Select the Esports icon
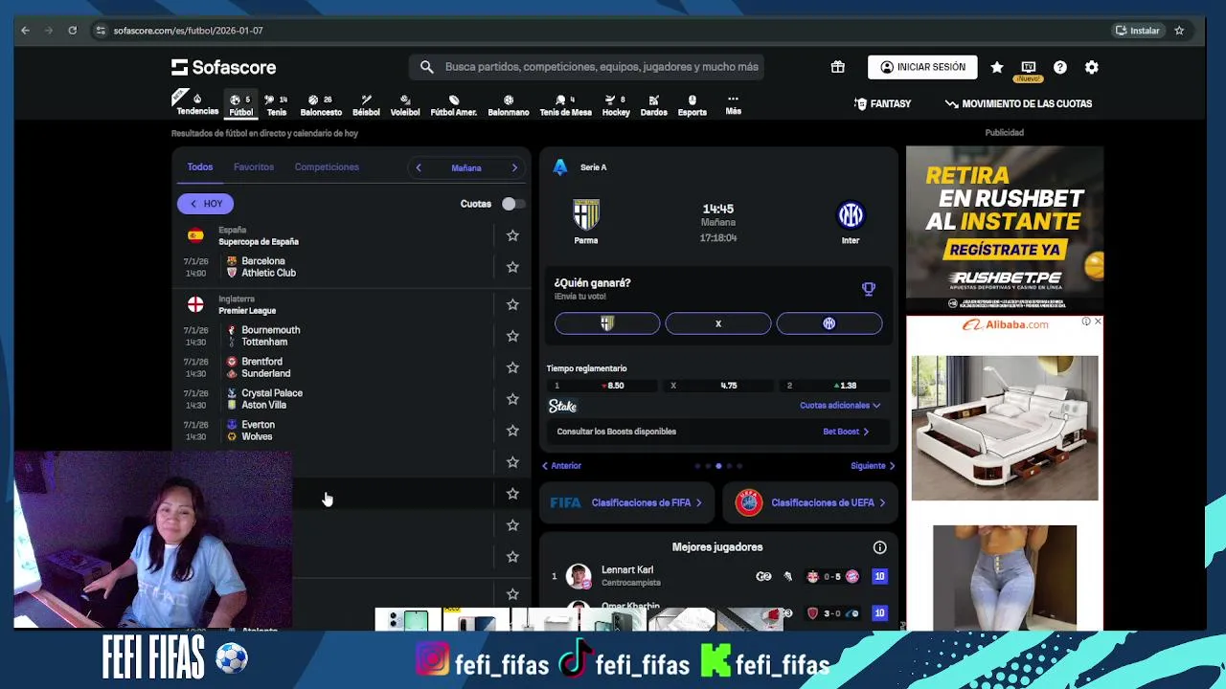 point(692,104)
